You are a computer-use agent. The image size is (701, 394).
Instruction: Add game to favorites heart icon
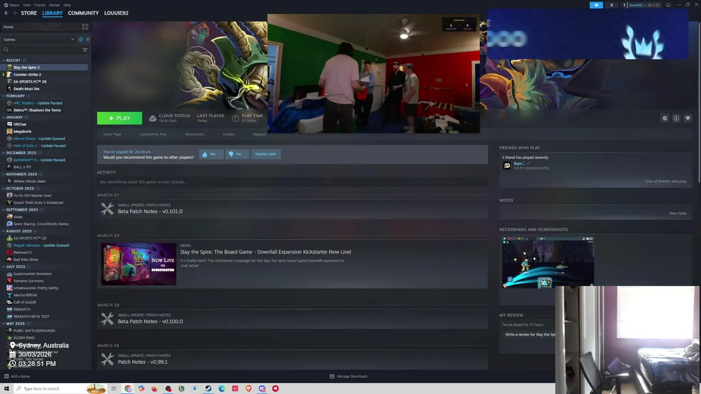(x=688, y=118)
